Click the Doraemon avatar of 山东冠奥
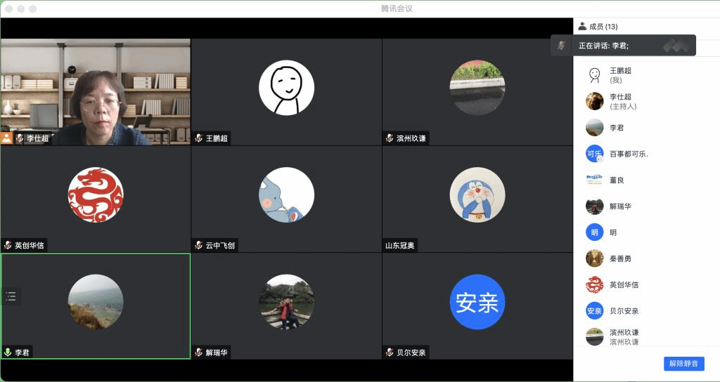The image size is (720, 382). point(477,195)
